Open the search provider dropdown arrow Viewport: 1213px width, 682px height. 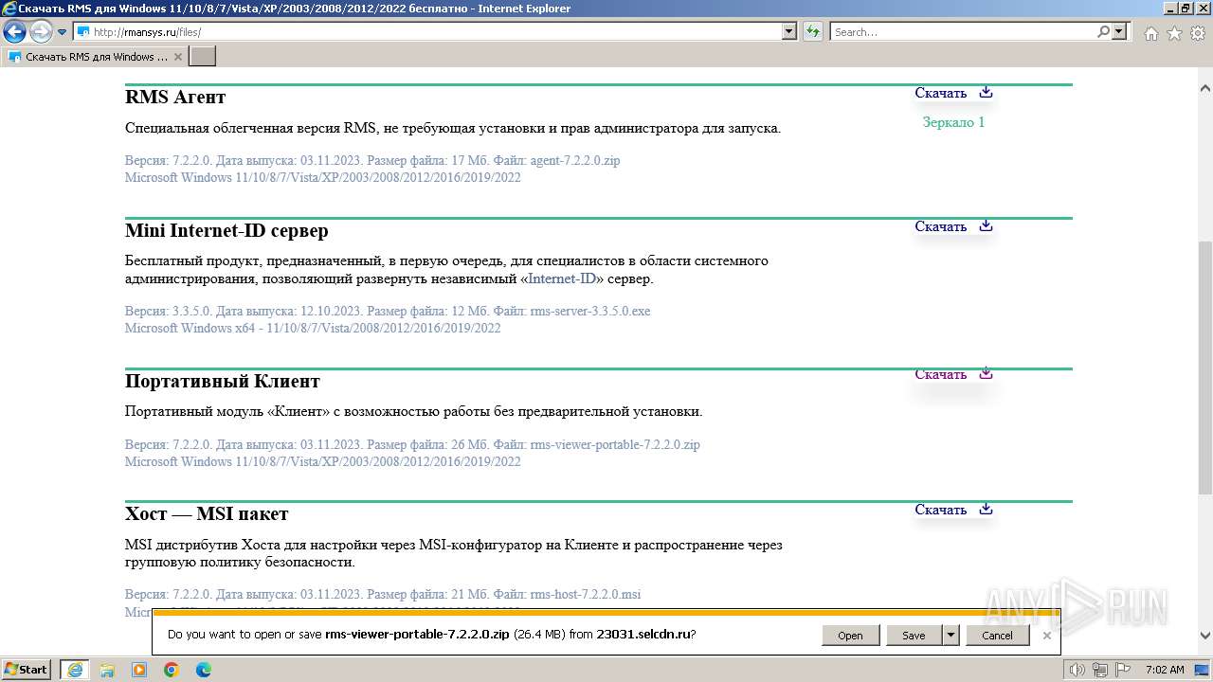point(1120,31)
